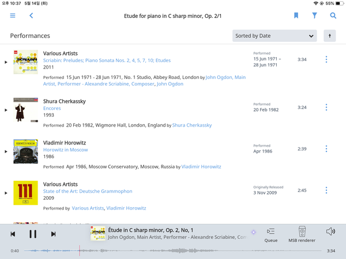Check the battery status indicator
Image resolution: width=346 pixels, height=259 pixels.
[x=340, y=3]
